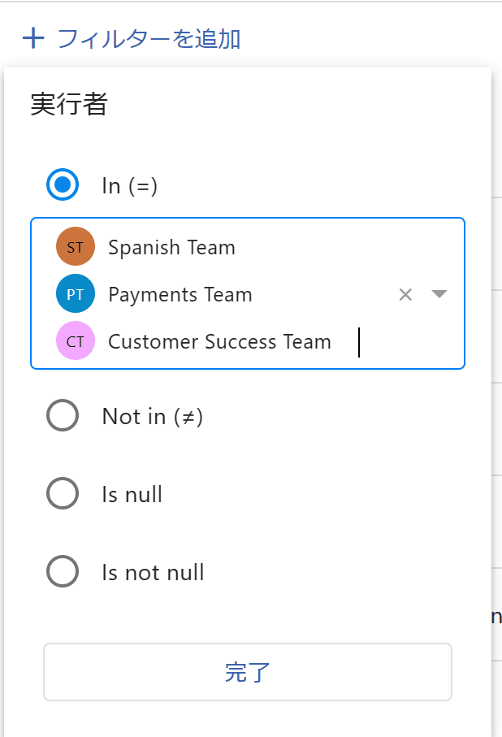This screenshot has height=737, width=502.
Task: Select the In (=) radio option
Action: coord(63,185)
